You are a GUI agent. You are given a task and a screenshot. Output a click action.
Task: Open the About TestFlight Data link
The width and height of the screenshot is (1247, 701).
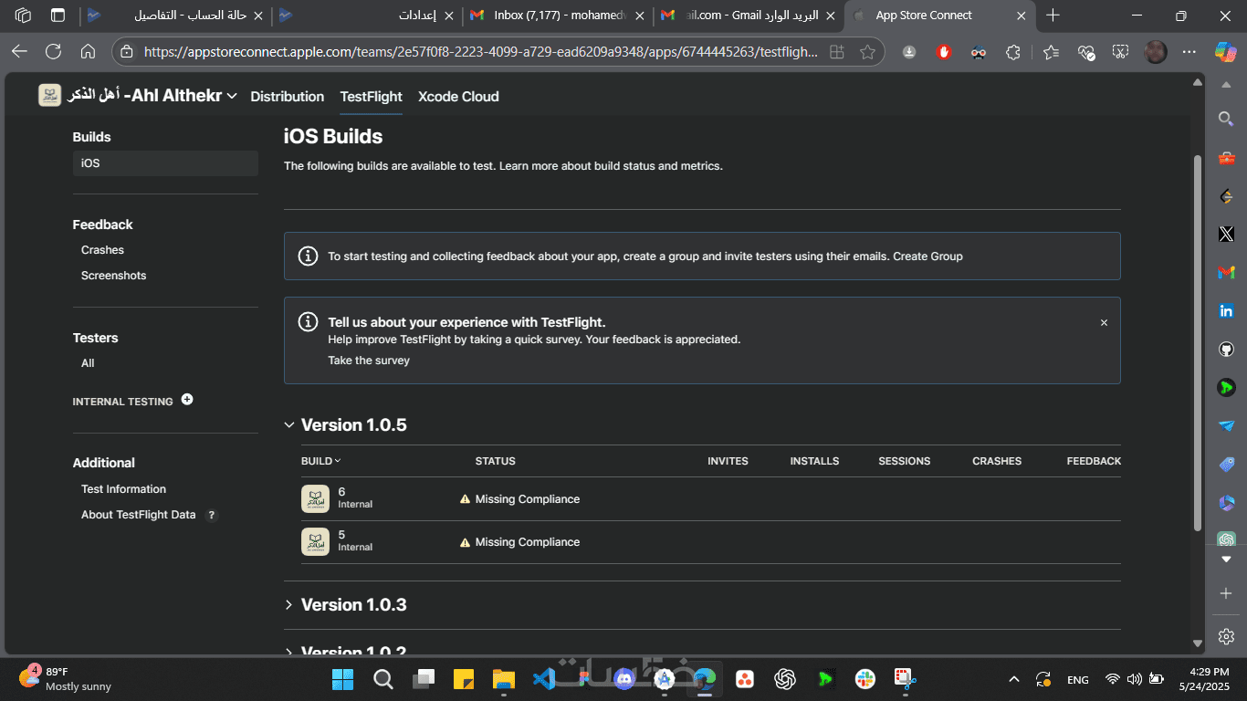click(x=139, y=515)
